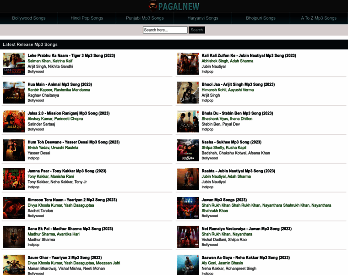The width and height of the screenshot is (348, 275).
Task: Click 'Tony Kakkar, Manisha Rani' cast text
Action: 51,176
